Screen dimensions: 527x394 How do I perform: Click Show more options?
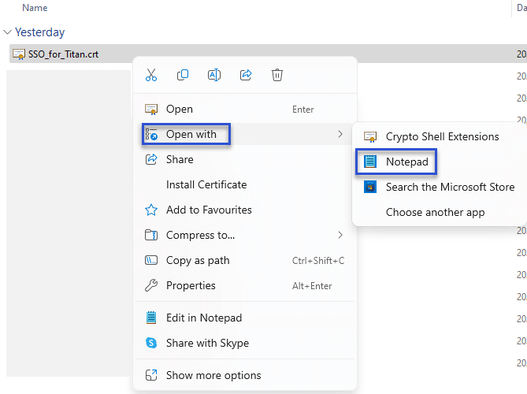point(213,376)
